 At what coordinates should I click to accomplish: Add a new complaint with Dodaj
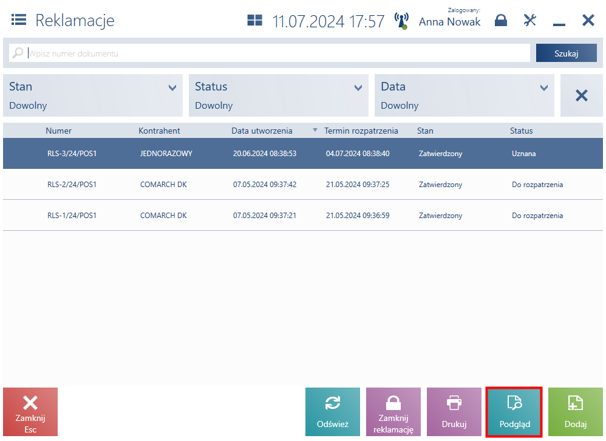point(576,412)
